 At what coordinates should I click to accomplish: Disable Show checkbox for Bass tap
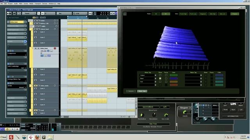160,79
